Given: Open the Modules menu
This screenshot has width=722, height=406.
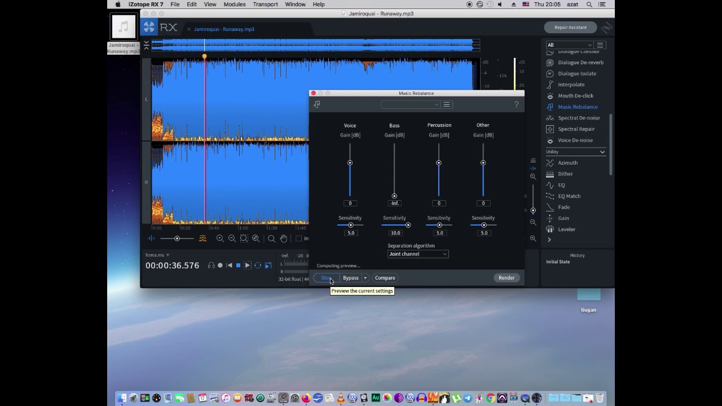Looking at the screenshot, I should coord(235,5).
